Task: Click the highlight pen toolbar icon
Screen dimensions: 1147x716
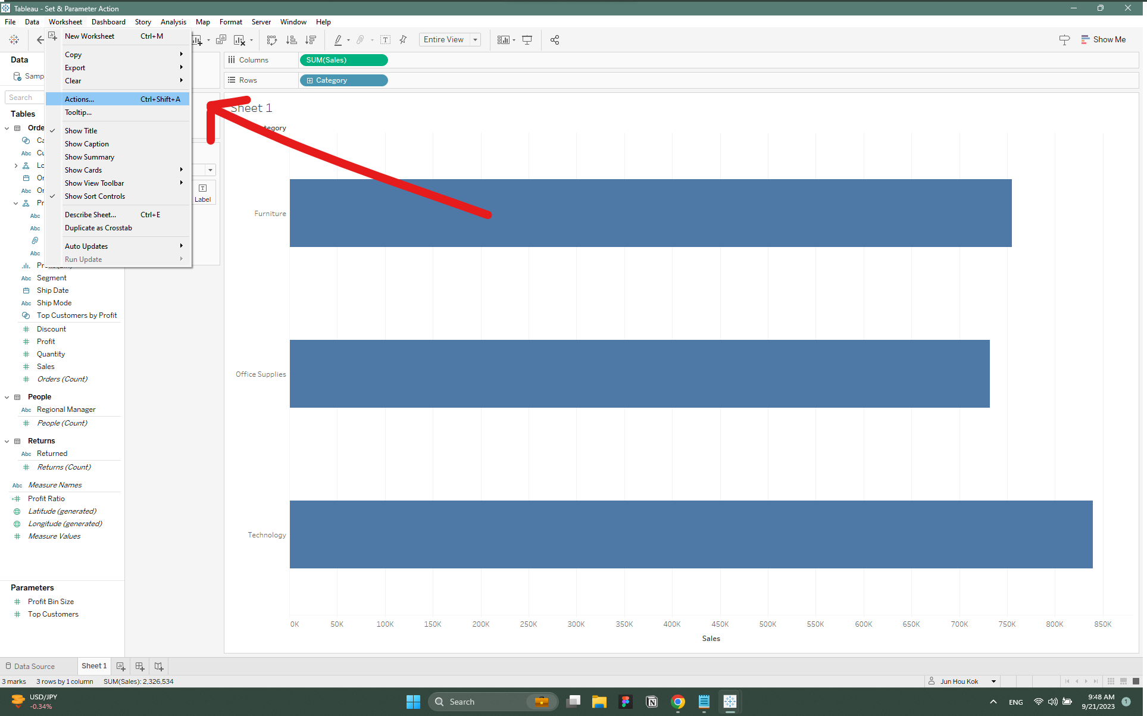Action: (338, 40)
